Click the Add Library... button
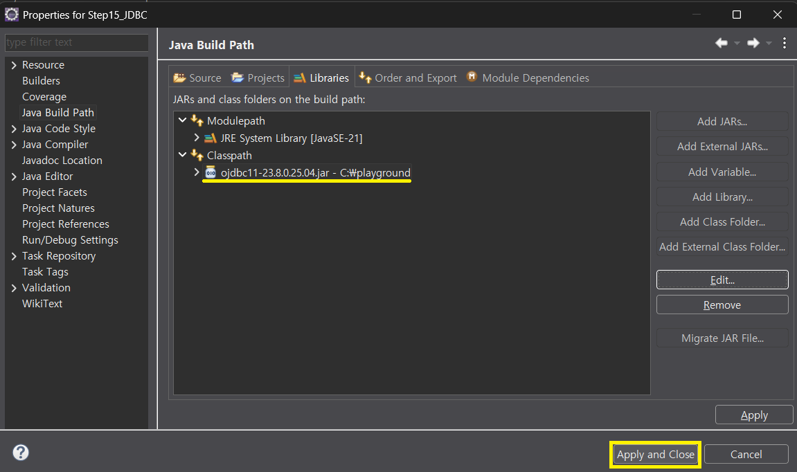This screenshot has height=472, width=797. [722, 197]
